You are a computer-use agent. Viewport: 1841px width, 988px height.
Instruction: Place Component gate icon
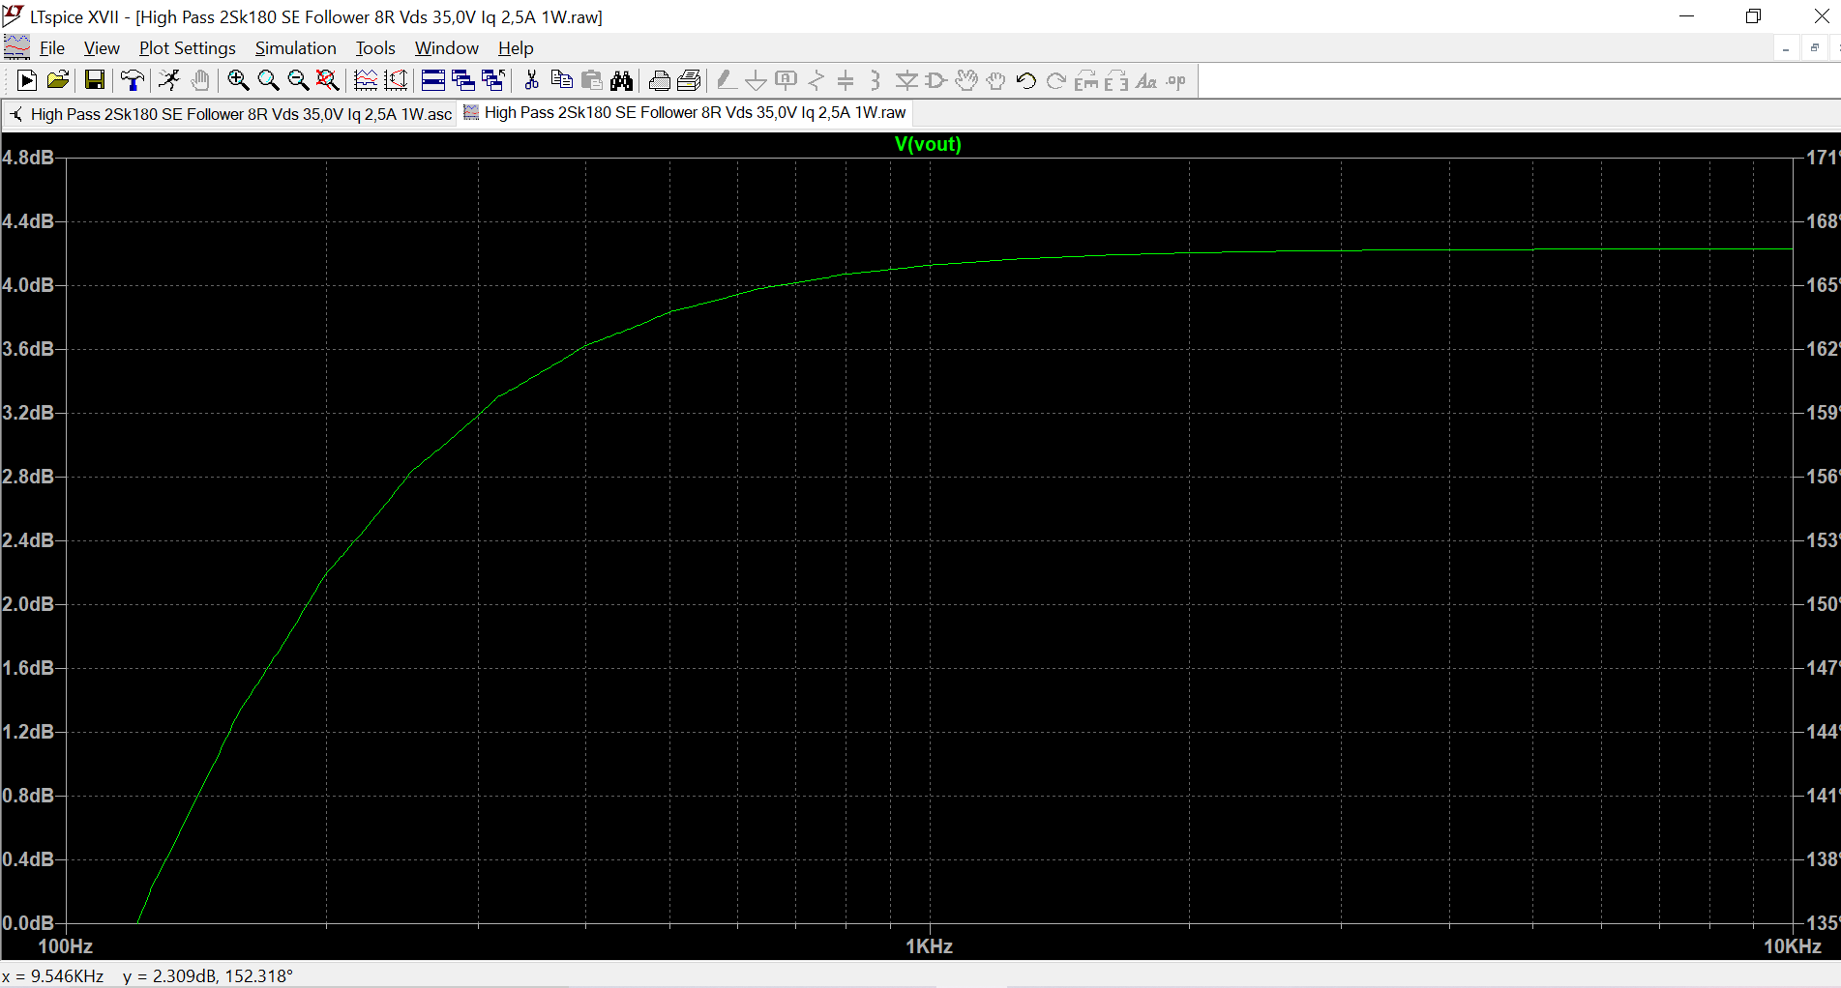[x=935, y=81]
